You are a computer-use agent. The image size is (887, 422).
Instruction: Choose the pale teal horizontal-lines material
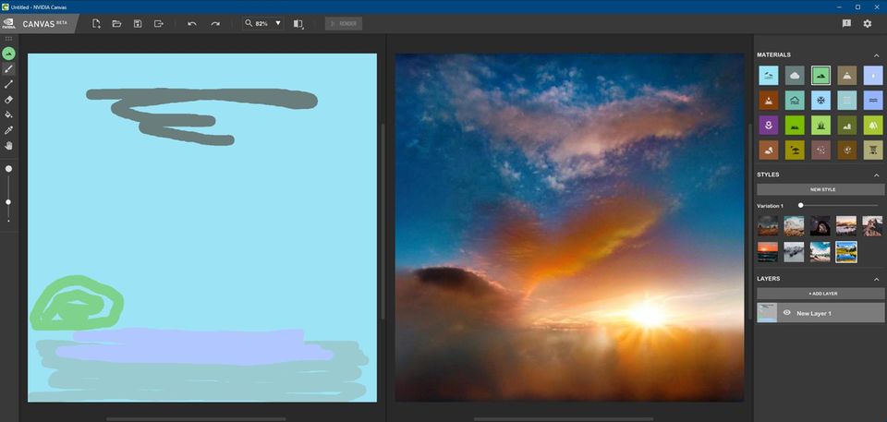pyautogui.click(x=847, y=100)
